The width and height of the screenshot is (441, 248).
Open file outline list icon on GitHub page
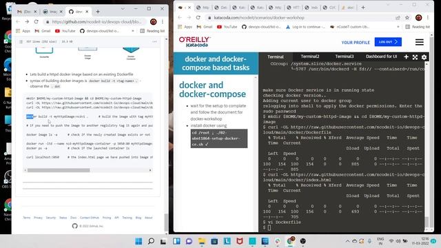[21, 41]
